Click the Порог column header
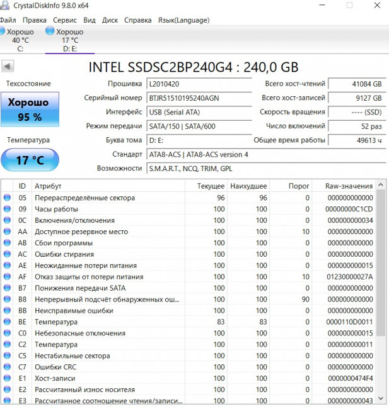 [291, 186]
